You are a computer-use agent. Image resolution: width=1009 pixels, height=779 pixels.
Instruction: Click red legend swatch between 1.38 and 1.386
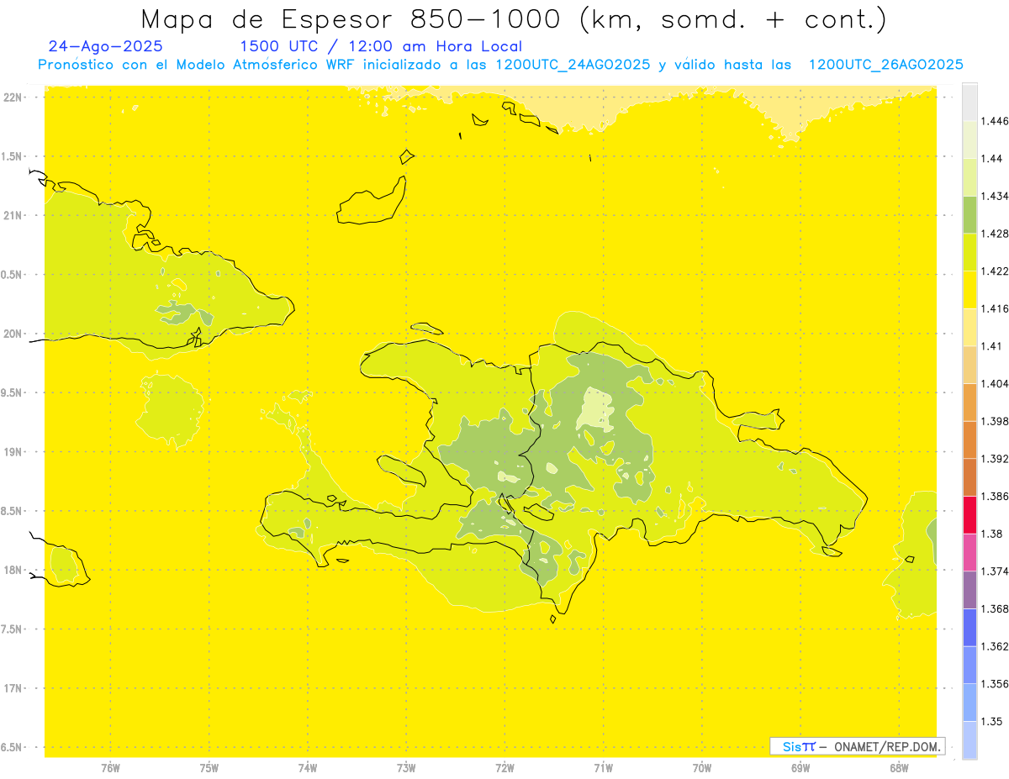(x=969, y=514)
